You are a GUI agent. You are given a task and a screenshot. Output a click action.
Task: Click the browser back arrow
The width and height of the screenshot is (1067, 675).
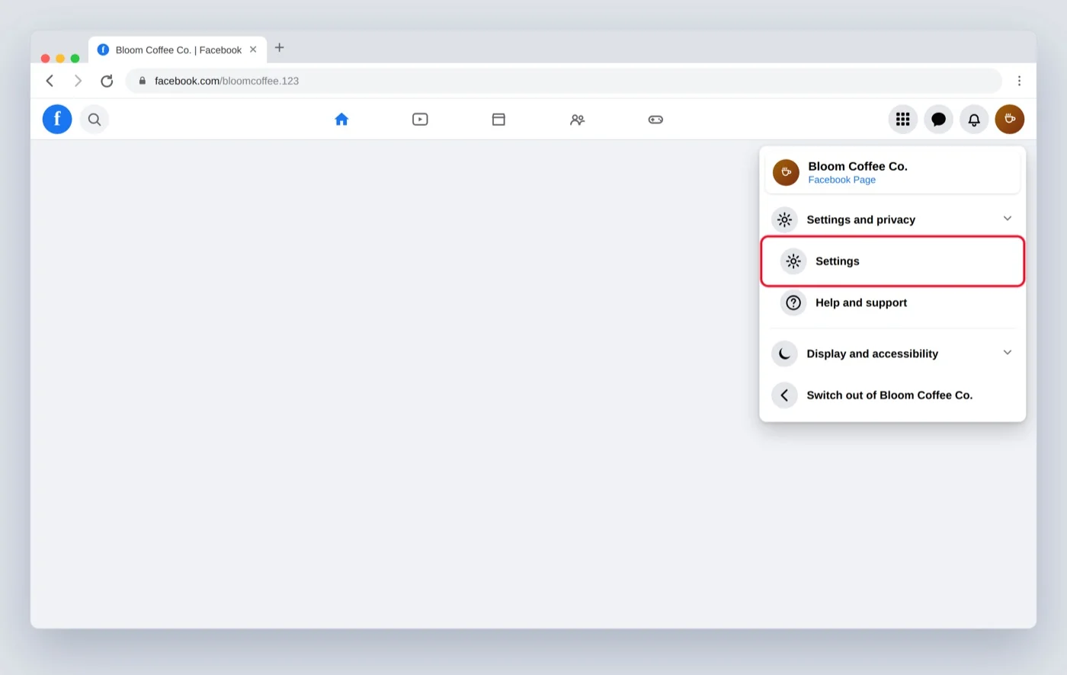pos(50,81)
